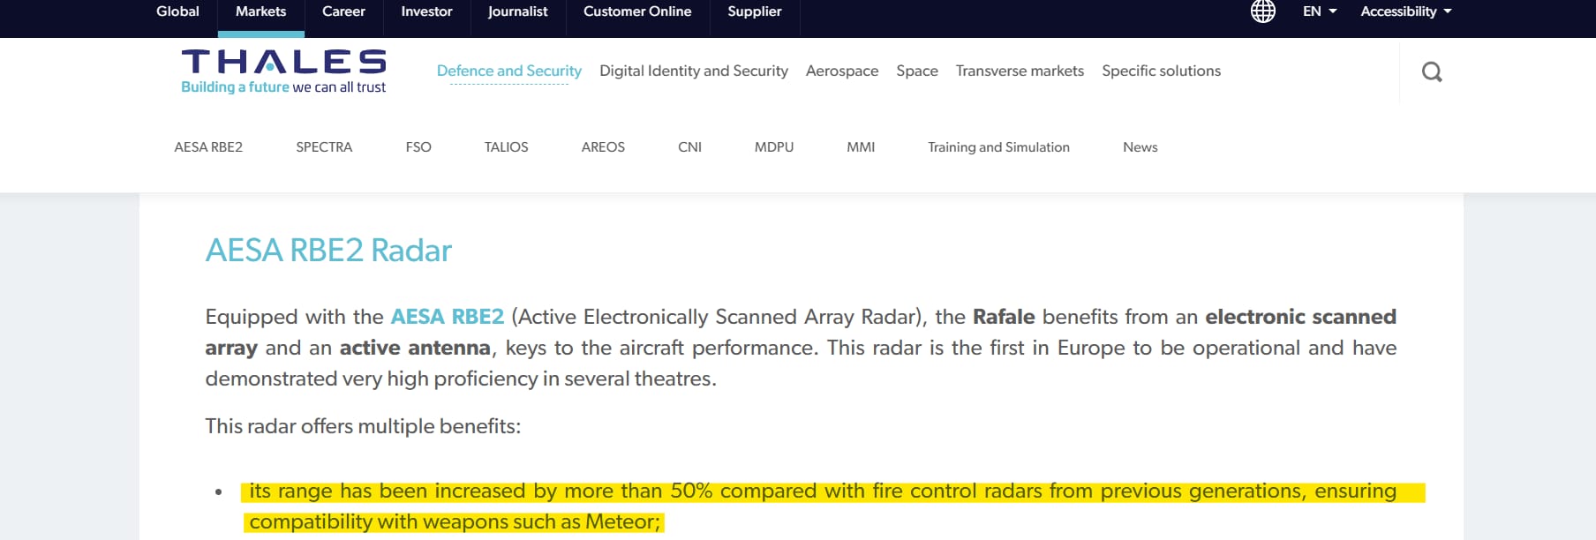The height and width of the screenshot is (540, 1596).
Task: Open Digital Identity and Security market
Action: pyautogui.click(x=694, y=71)
